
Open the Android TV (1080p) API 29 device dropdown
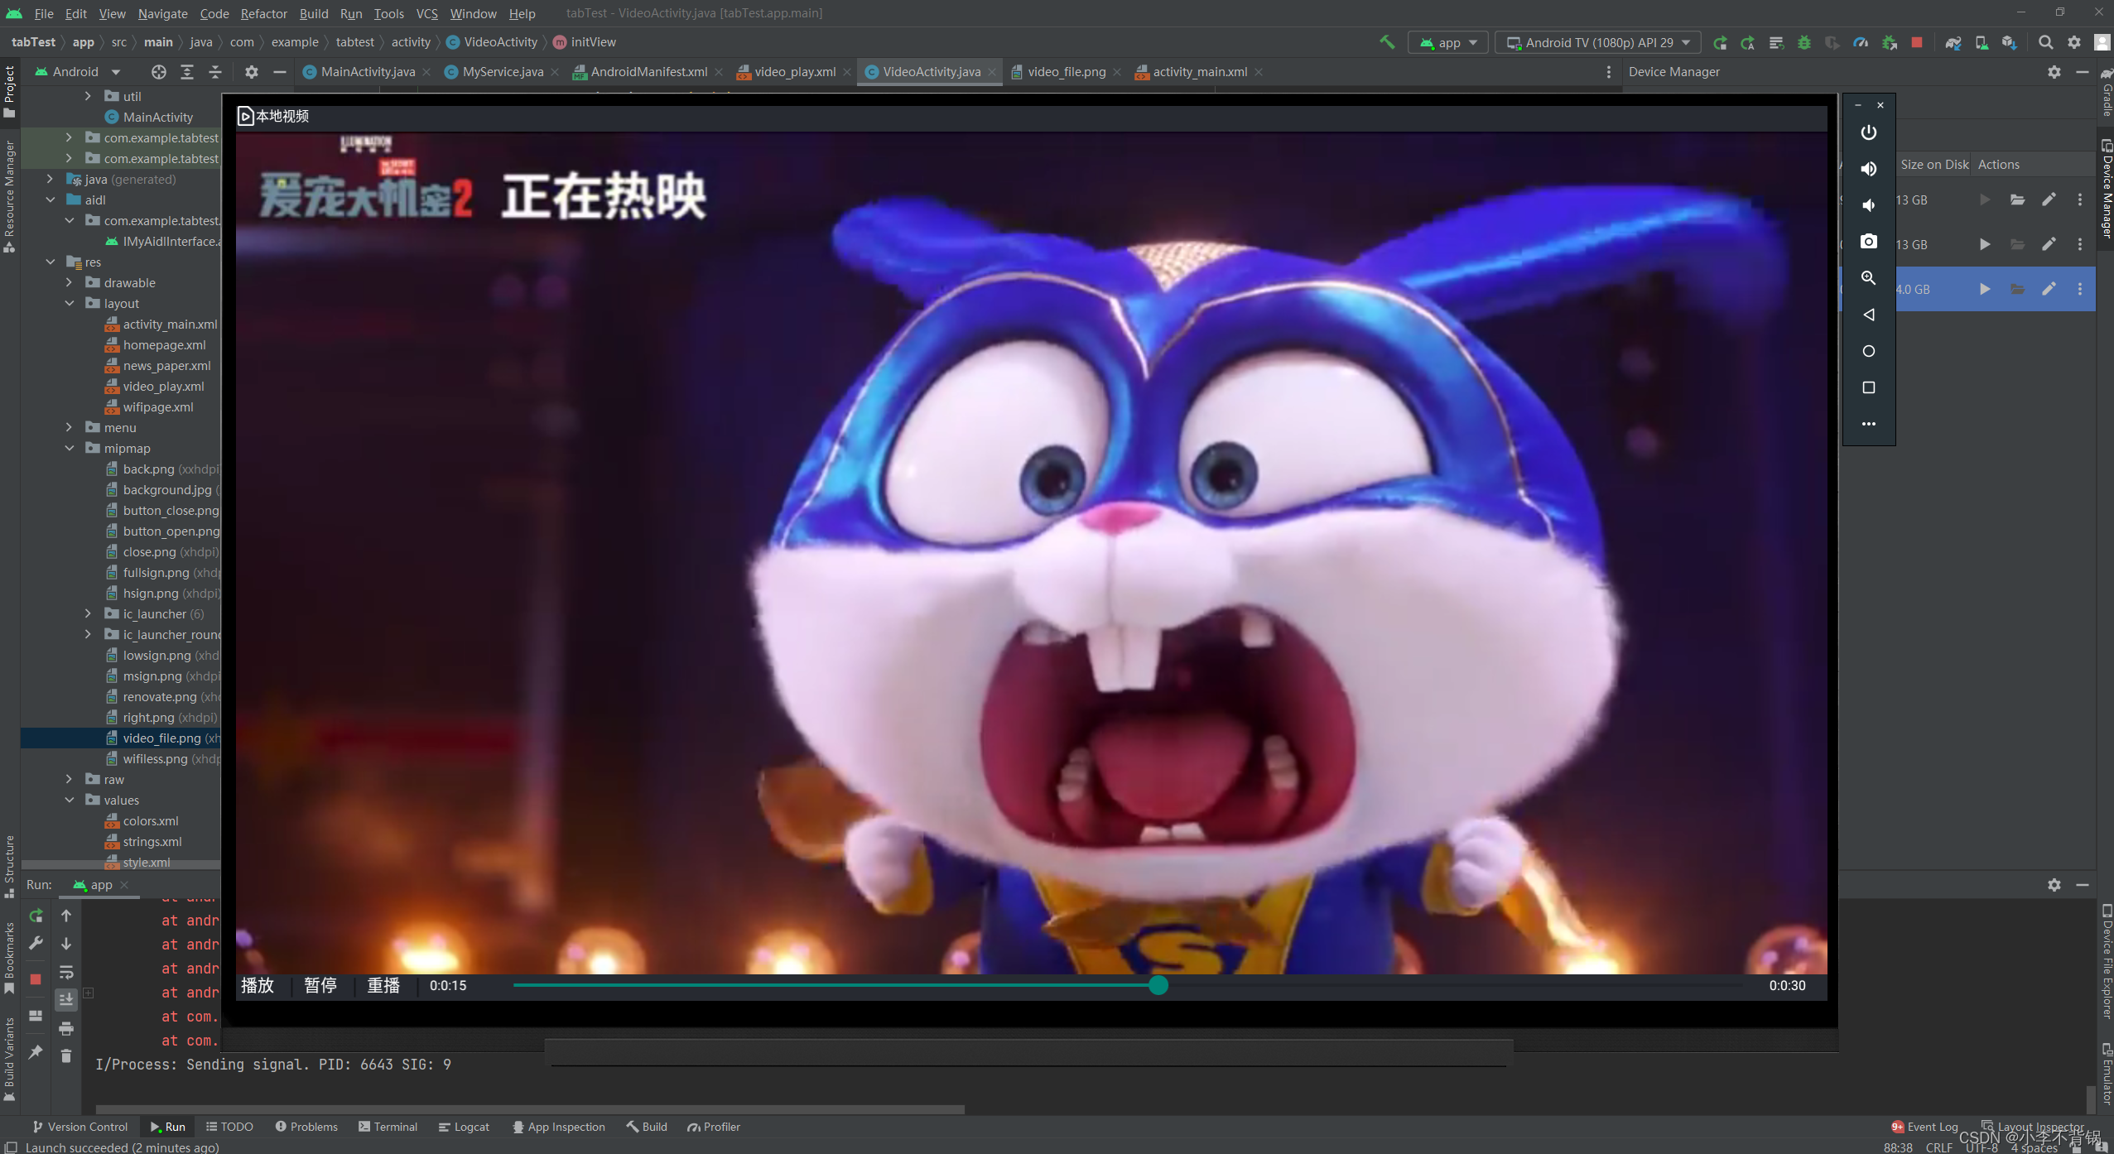[x=1598, y=42]
